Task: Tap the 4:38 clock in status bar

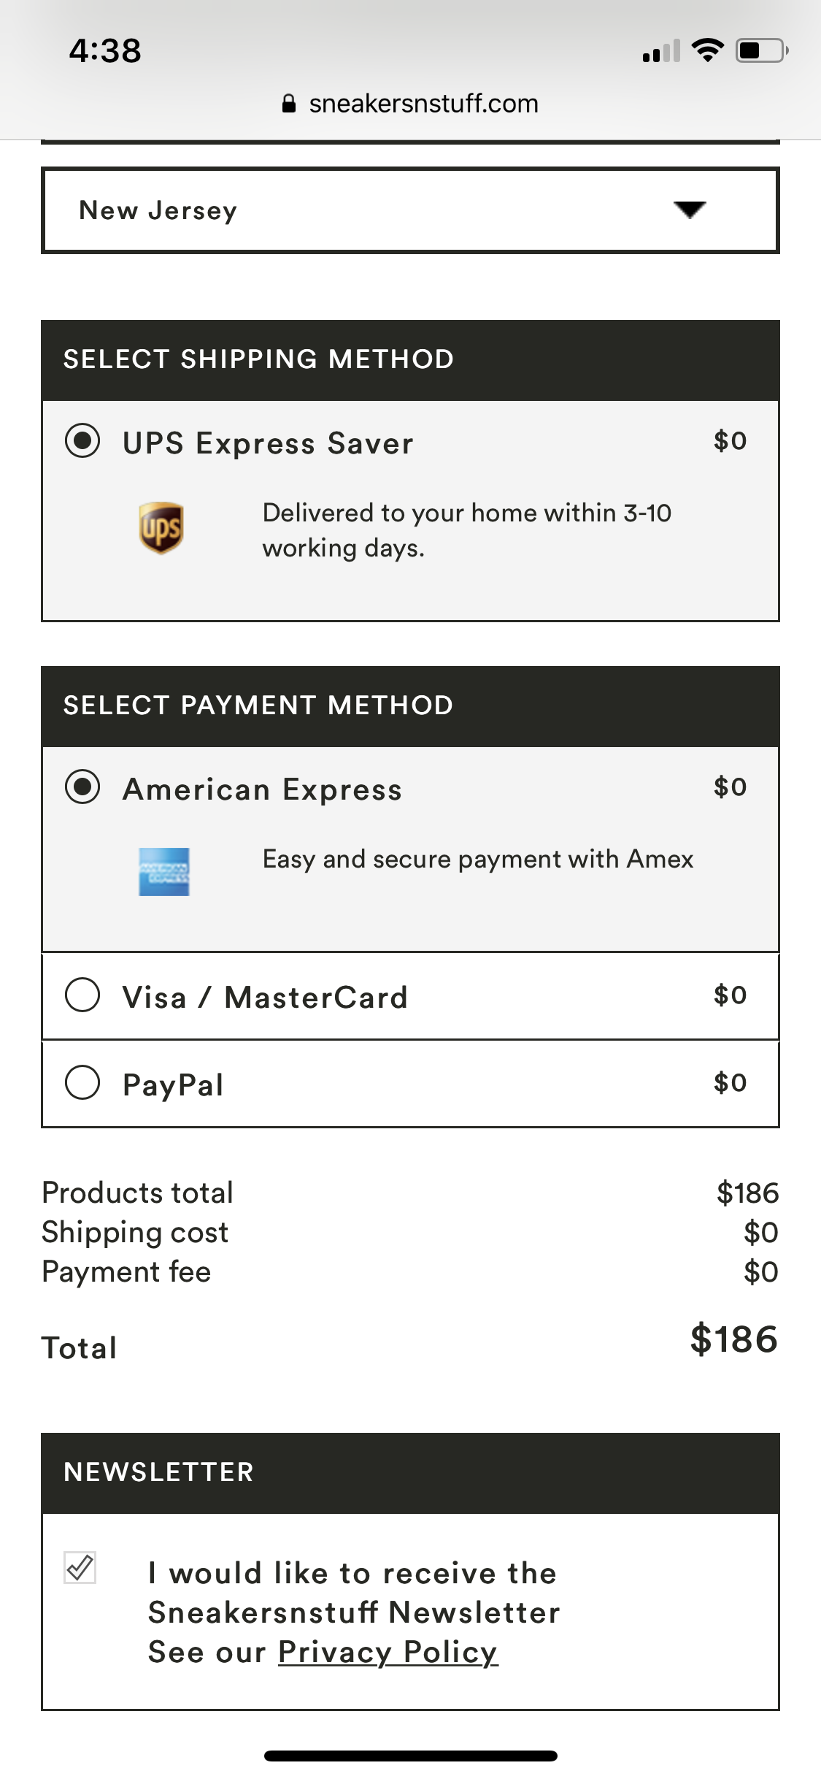Action: point(106,51)
